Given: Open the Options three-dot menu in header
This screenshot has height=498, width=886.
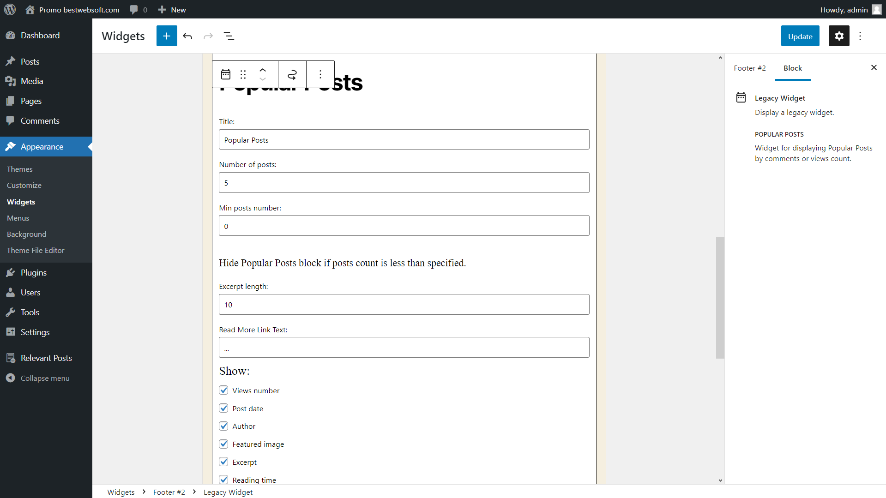Looking at the screenshot, I should click(860, 36).
